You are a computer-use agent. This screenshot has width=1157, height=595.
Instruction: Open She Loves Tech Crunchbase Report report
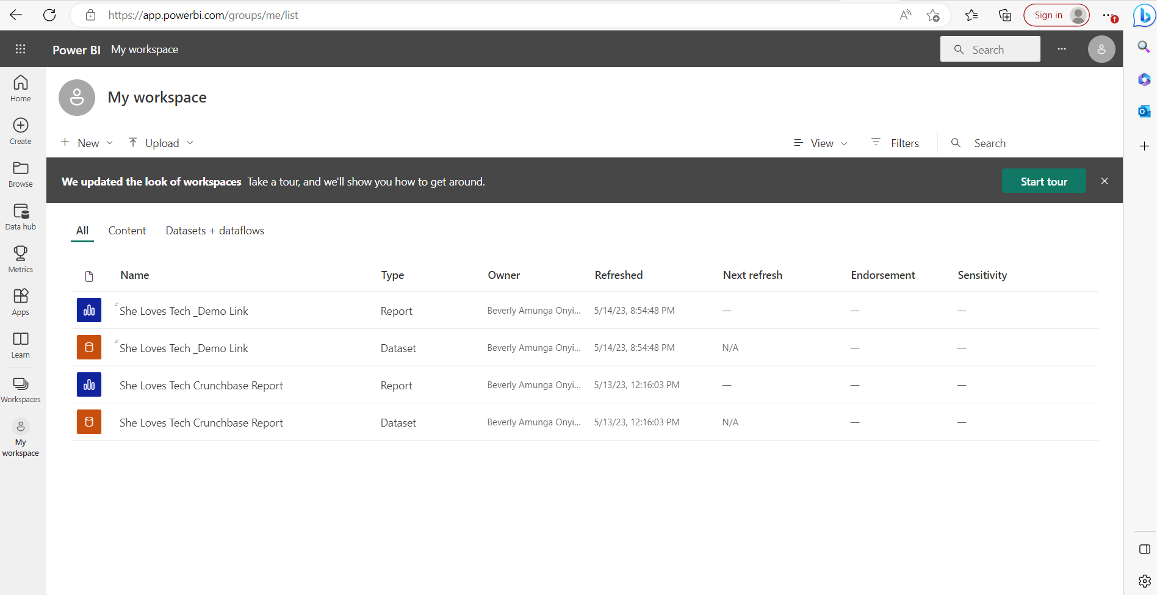(x=201, y=386)
